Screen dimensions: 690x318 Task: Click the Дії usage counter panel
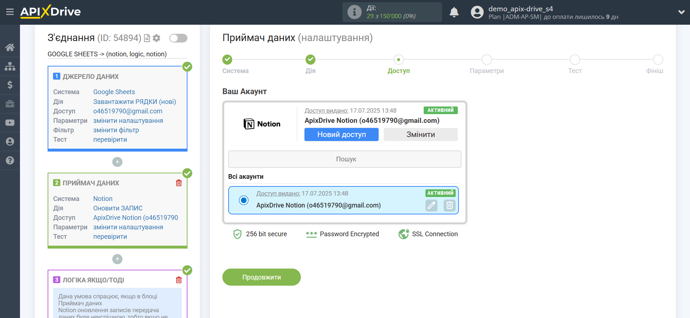[x=392, y=12]
